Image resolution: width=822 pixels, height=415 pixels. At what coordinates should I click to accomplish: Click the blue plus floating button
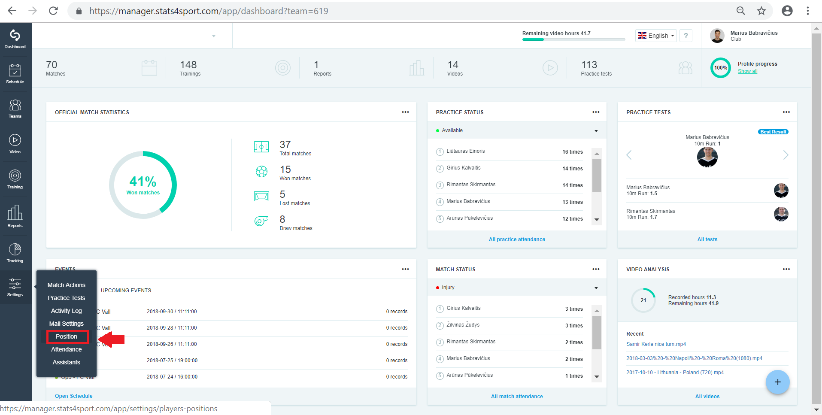(777, 382)
